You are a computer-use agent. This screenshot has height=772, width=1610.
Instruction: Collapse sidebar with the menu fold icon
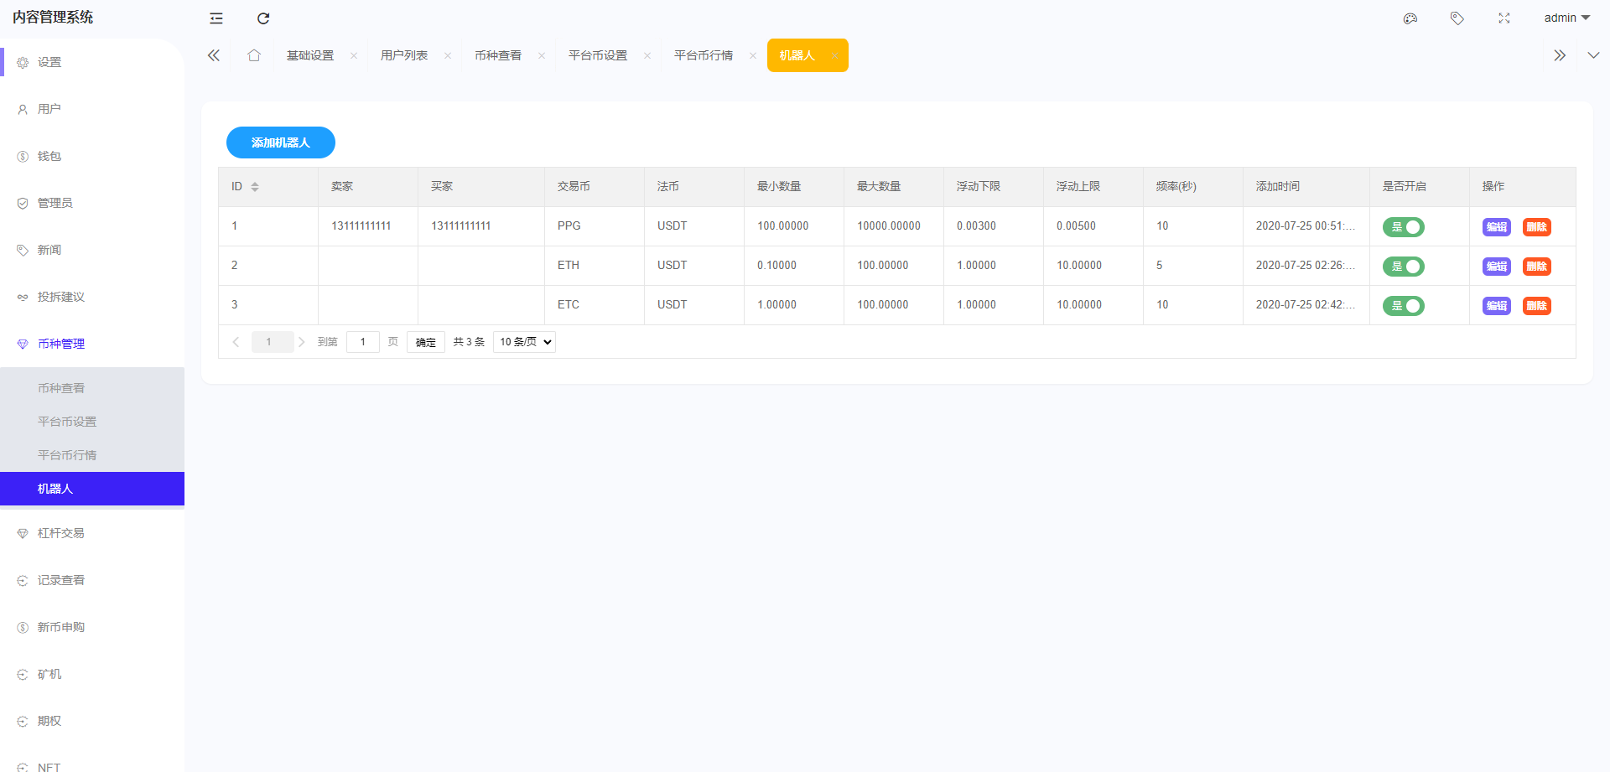(x=216, y=18)
